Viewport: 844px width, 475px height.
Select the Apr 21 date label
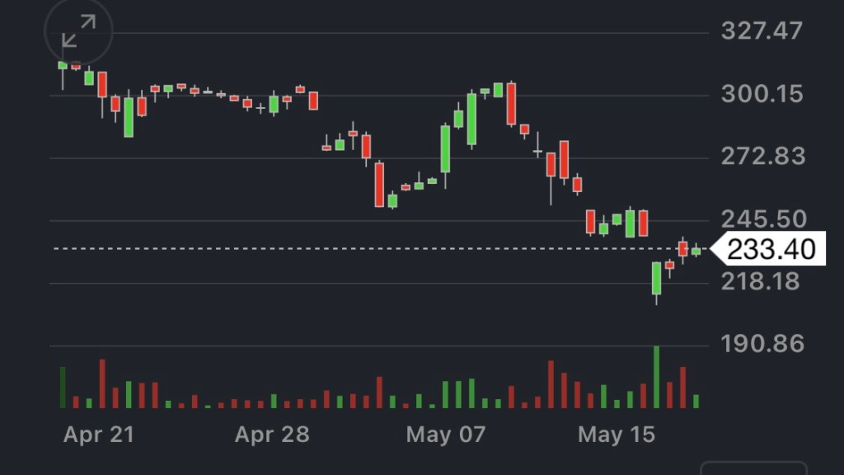click(98, 435)
